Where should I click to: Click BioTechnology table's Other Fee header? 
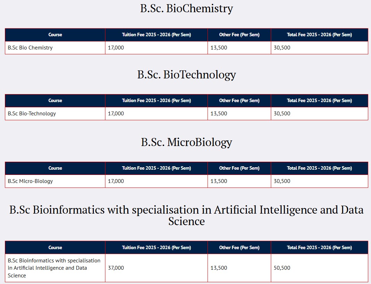[x=239, y=101]
